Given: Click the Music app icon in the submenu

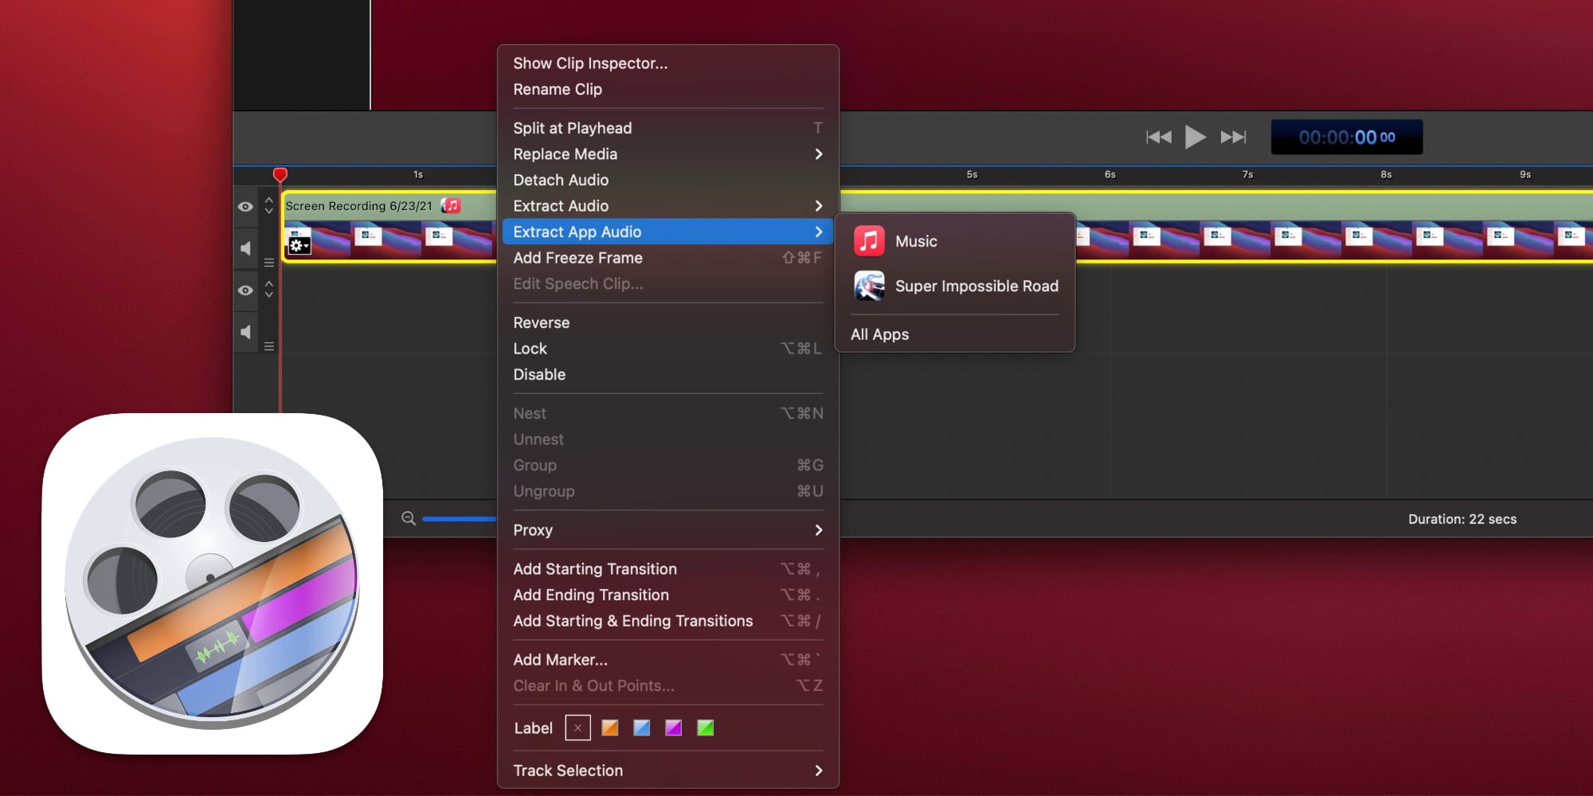Looking at the screenshot, I should click(869, 240).
